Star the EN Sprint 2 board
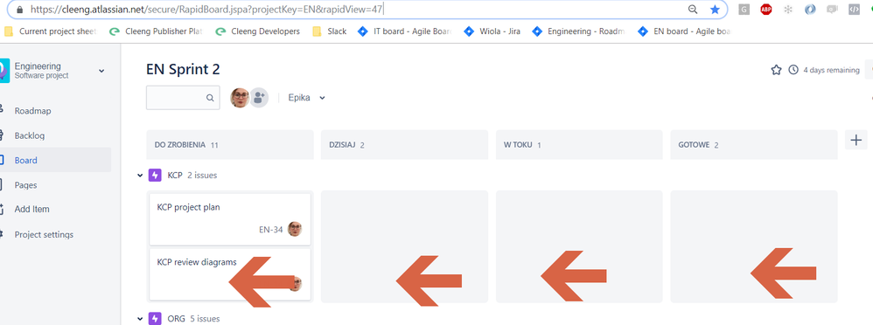This screenshot has height=325, width=873. [x=776, y=70]
